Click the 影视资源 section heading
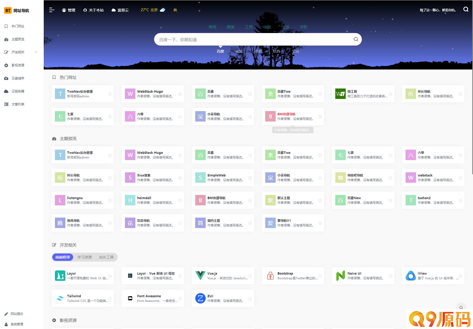 click(68, 320)
